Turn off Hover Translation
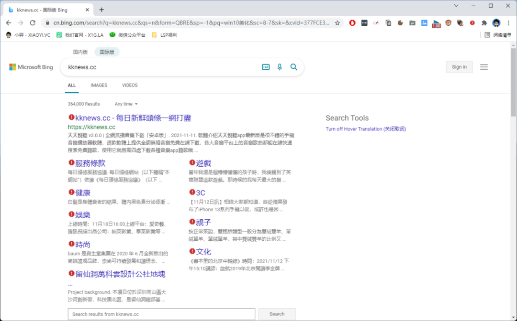This screenshot has width=517, height=321. pos(366,129)
